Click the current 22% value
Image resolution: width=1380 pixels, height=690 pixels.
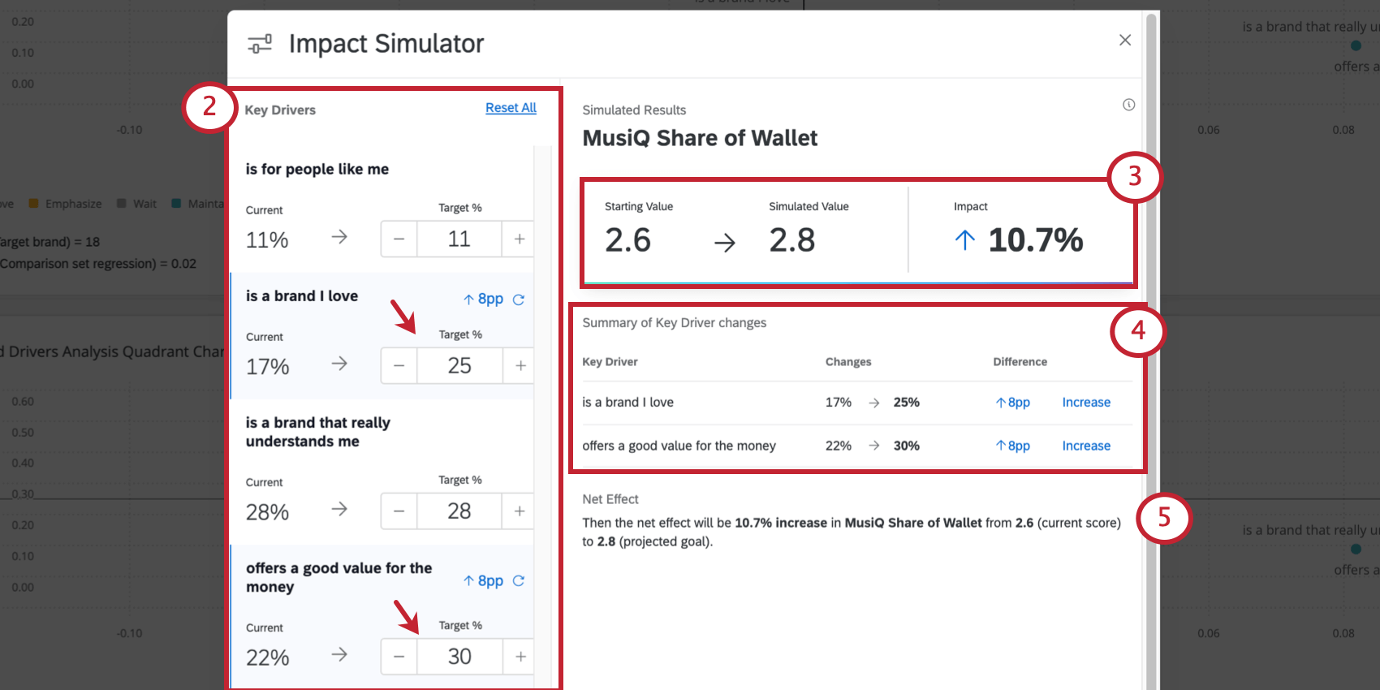coord(268,658)
